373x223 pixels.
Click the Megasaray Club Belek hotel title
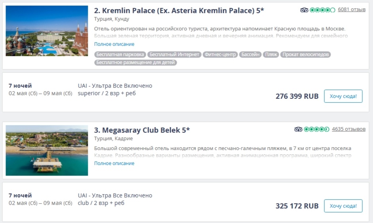coord(142,130)
